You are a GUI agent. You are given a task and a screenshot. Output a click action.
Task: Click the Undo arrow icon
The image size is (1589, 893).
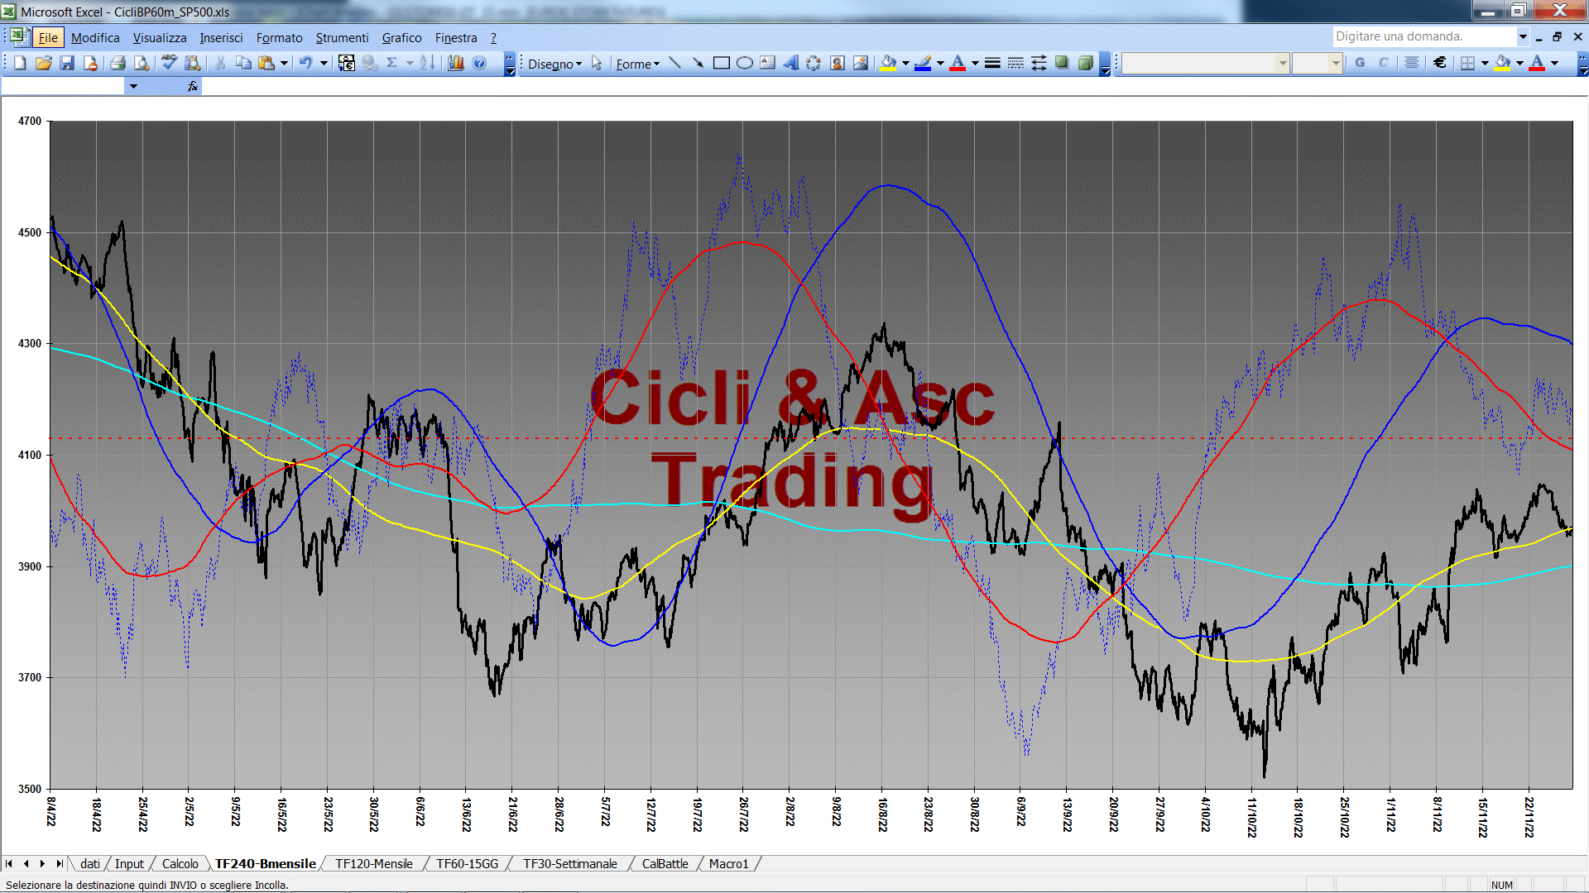coord(306,63)
